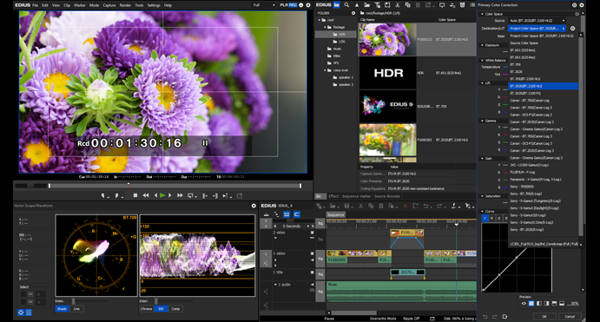600x322 pixels.
Task: Open the Destination/LUT dropdown
Action: 537,29
